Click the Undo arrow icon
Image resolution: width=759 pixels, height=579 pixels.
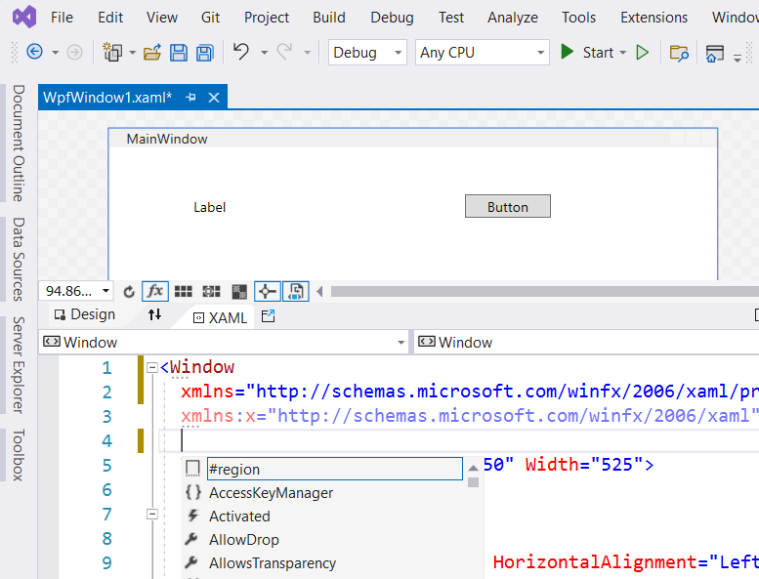(x=241, y=53)
